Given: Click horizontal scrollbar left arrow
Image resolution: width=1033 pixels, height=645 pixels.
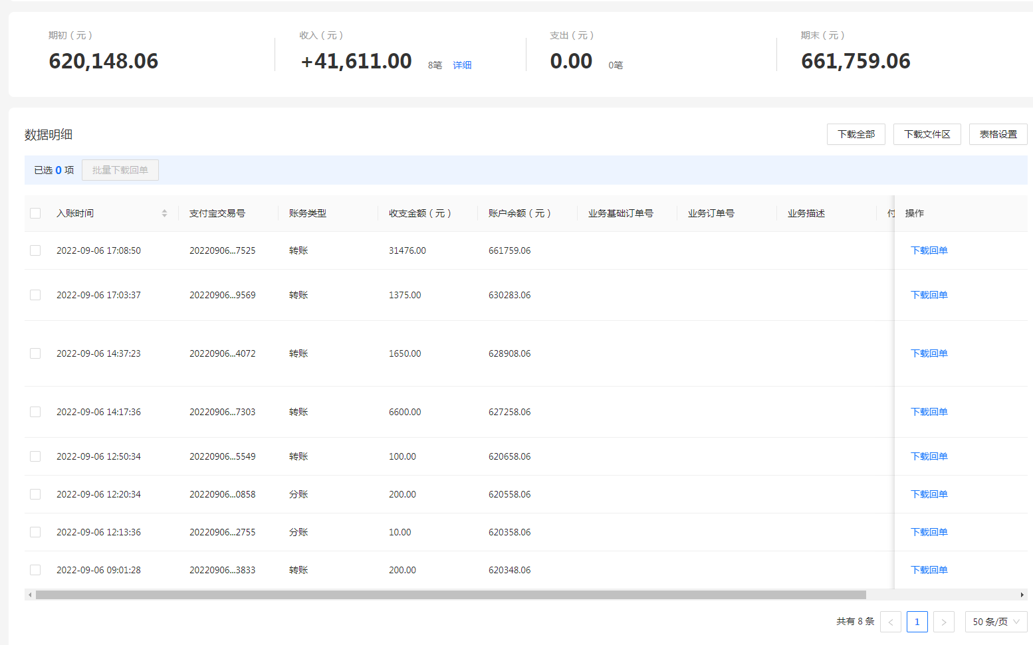Looking at the screenshot, I should (x=30, y=595).
